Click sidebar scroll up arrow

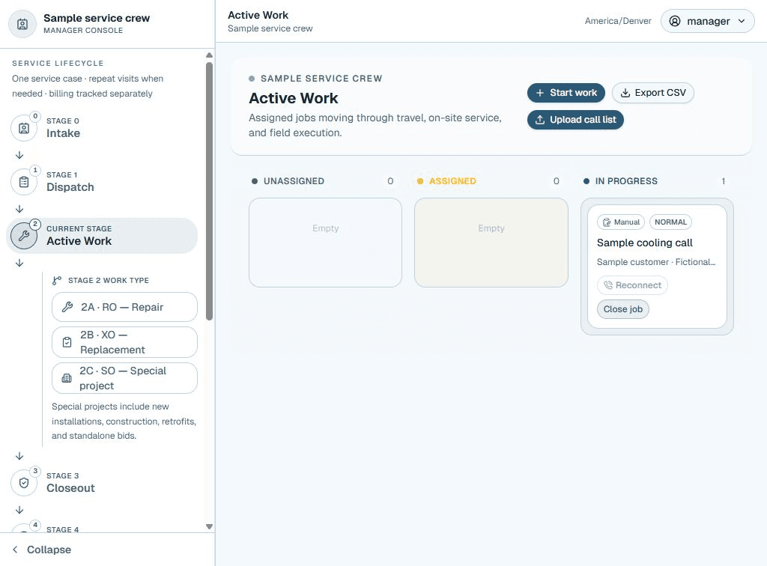[x=210, y=55]
